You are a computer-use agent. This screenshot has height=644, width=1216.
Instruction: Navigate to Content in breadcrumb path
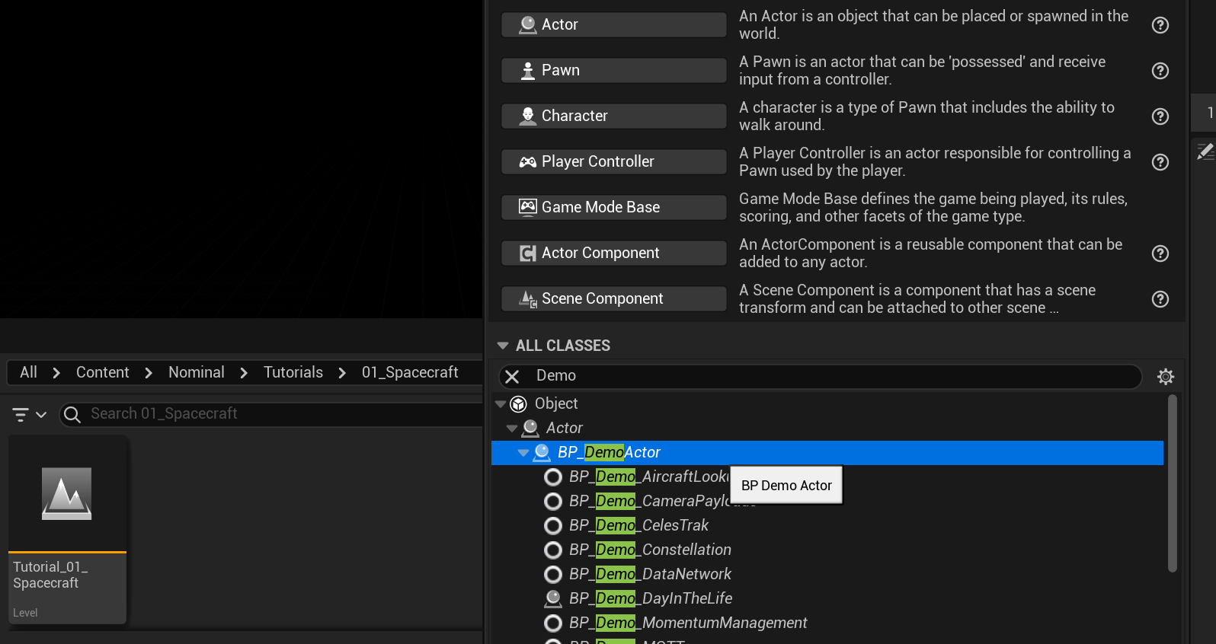[103, 372]
